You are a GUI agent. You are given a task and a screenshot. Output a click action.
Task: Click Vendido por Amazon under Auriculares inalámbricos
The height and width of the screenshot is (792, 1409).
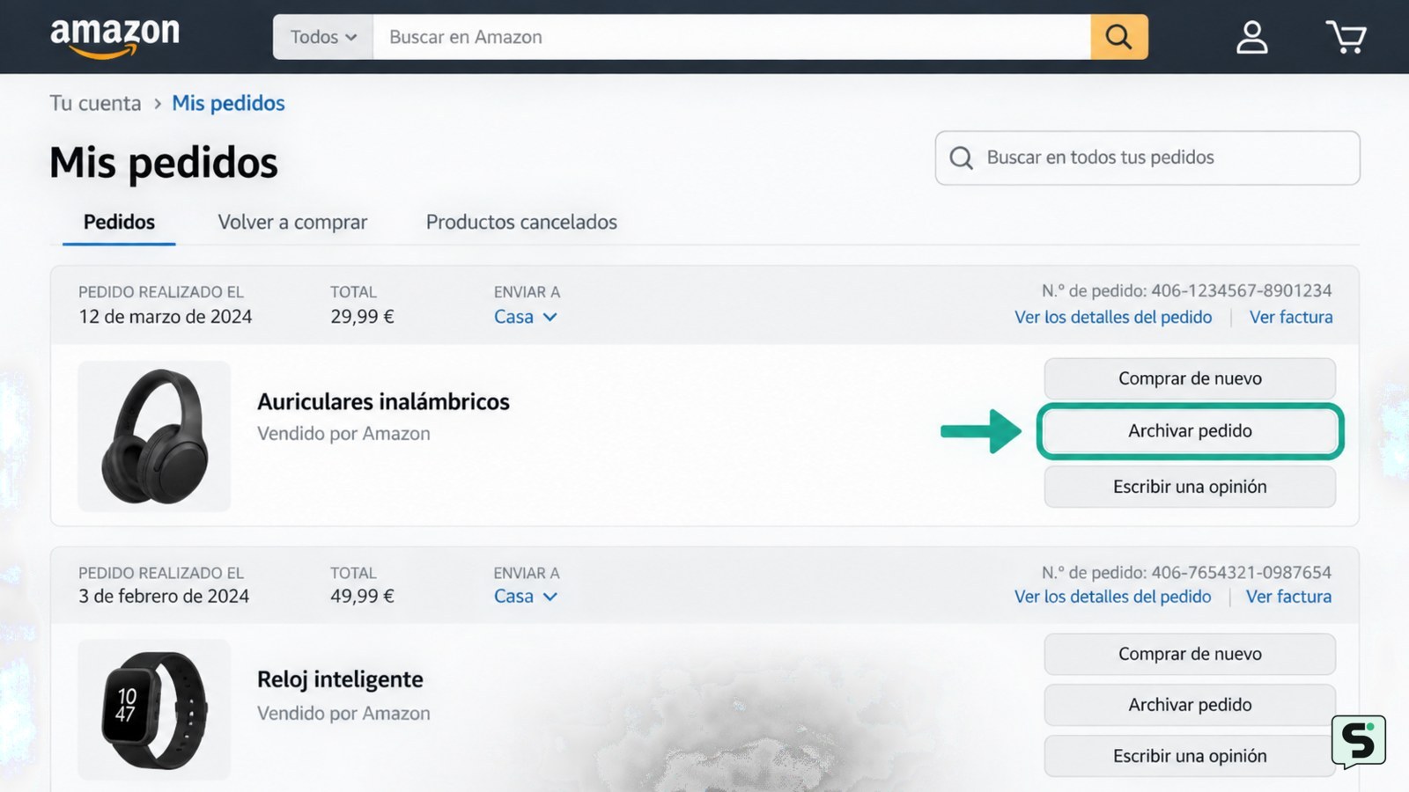pyautogui.click(x=343, y=434)
